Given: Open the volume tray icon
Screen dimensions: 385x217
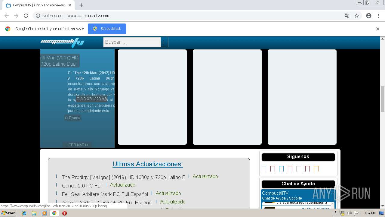Looking at the screenshot, I should [x=349, y=213].
